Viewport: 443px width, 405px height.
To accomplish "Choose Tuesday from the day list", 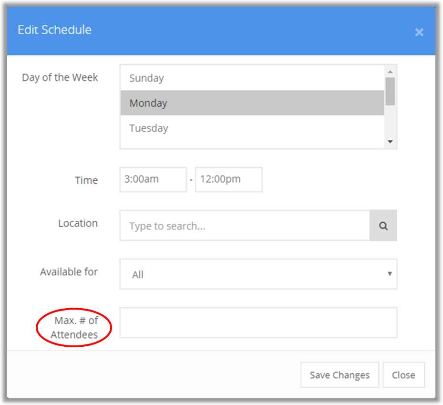I will 252,128.
